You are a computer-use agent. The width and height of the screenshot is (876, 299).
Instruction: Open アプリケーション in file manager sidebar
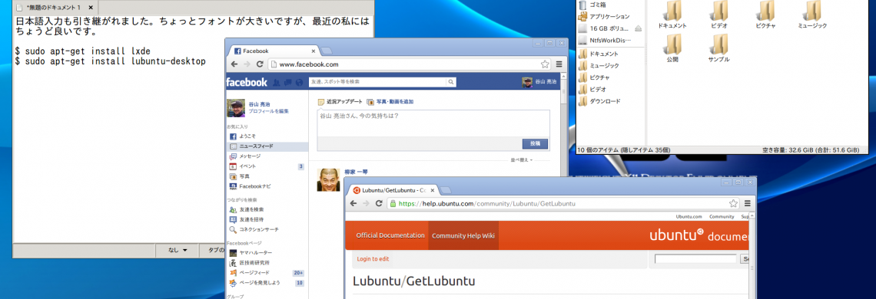(x=610, y=17)
